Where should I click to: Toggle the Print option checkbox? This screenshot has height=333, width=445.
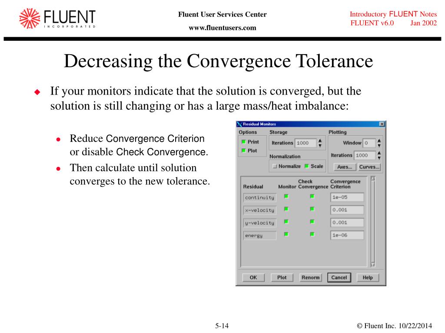point(243,142)
